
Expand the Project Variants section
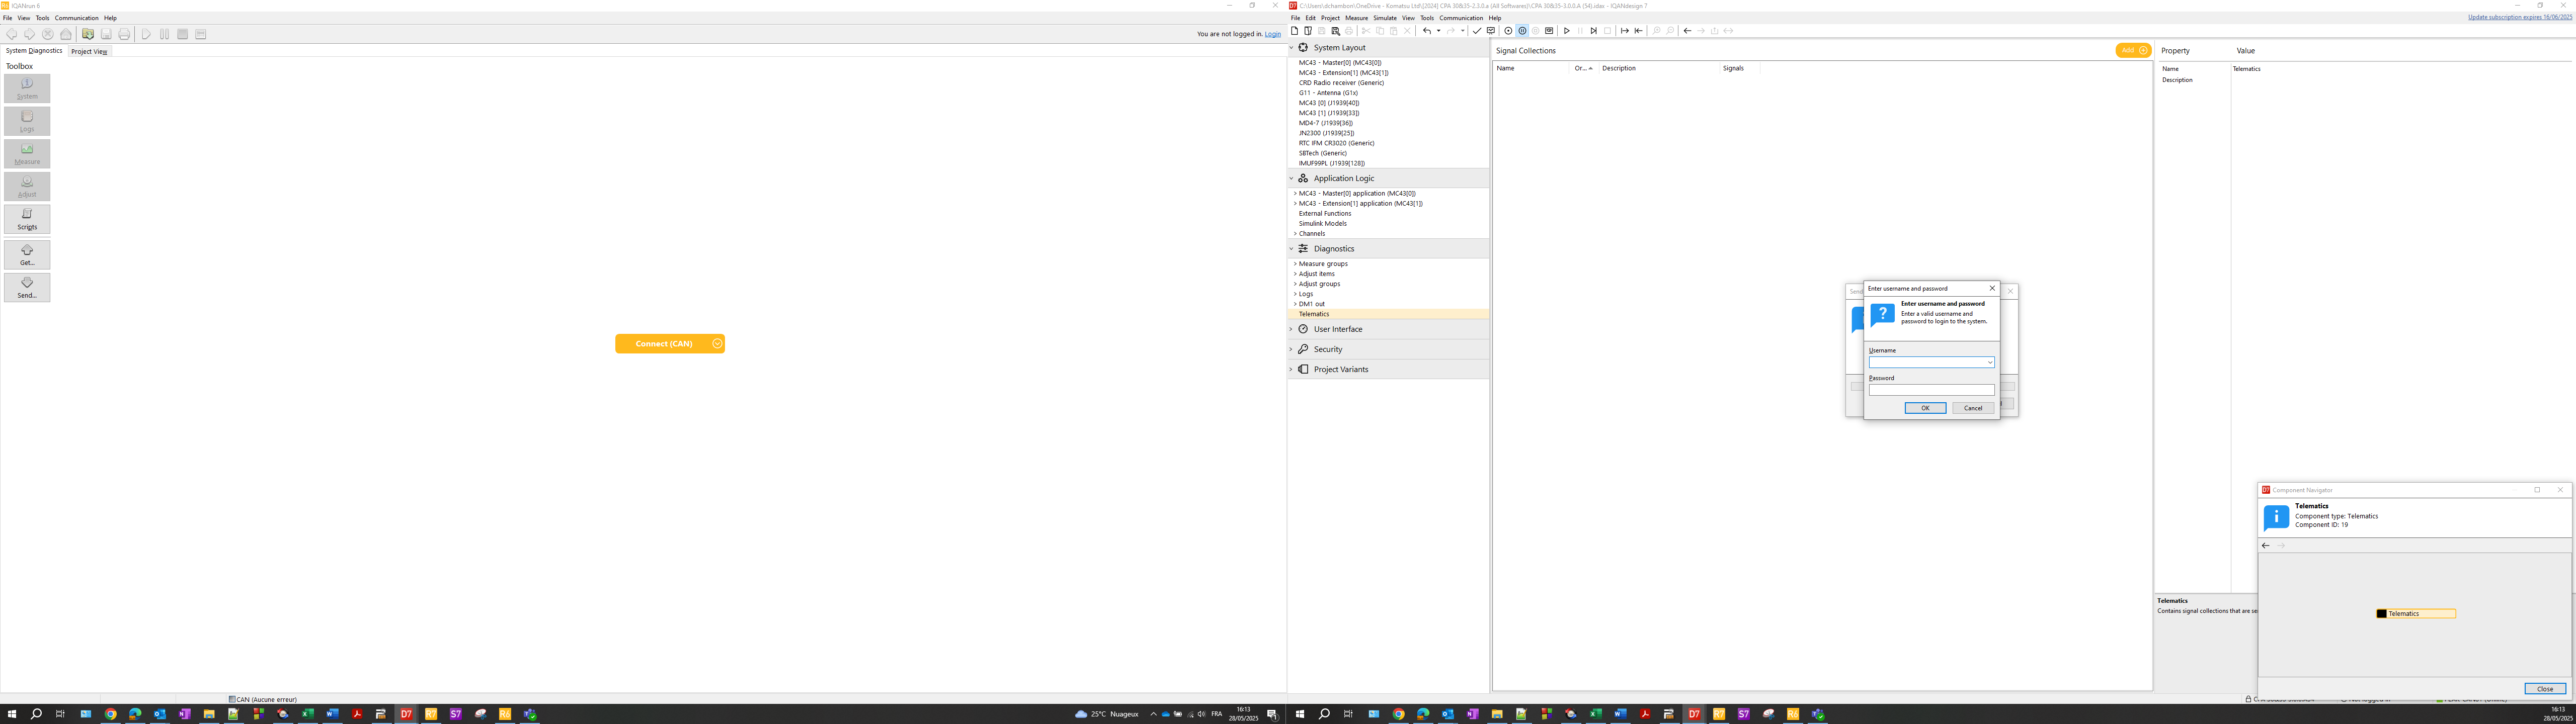[x=1291, y=369]
